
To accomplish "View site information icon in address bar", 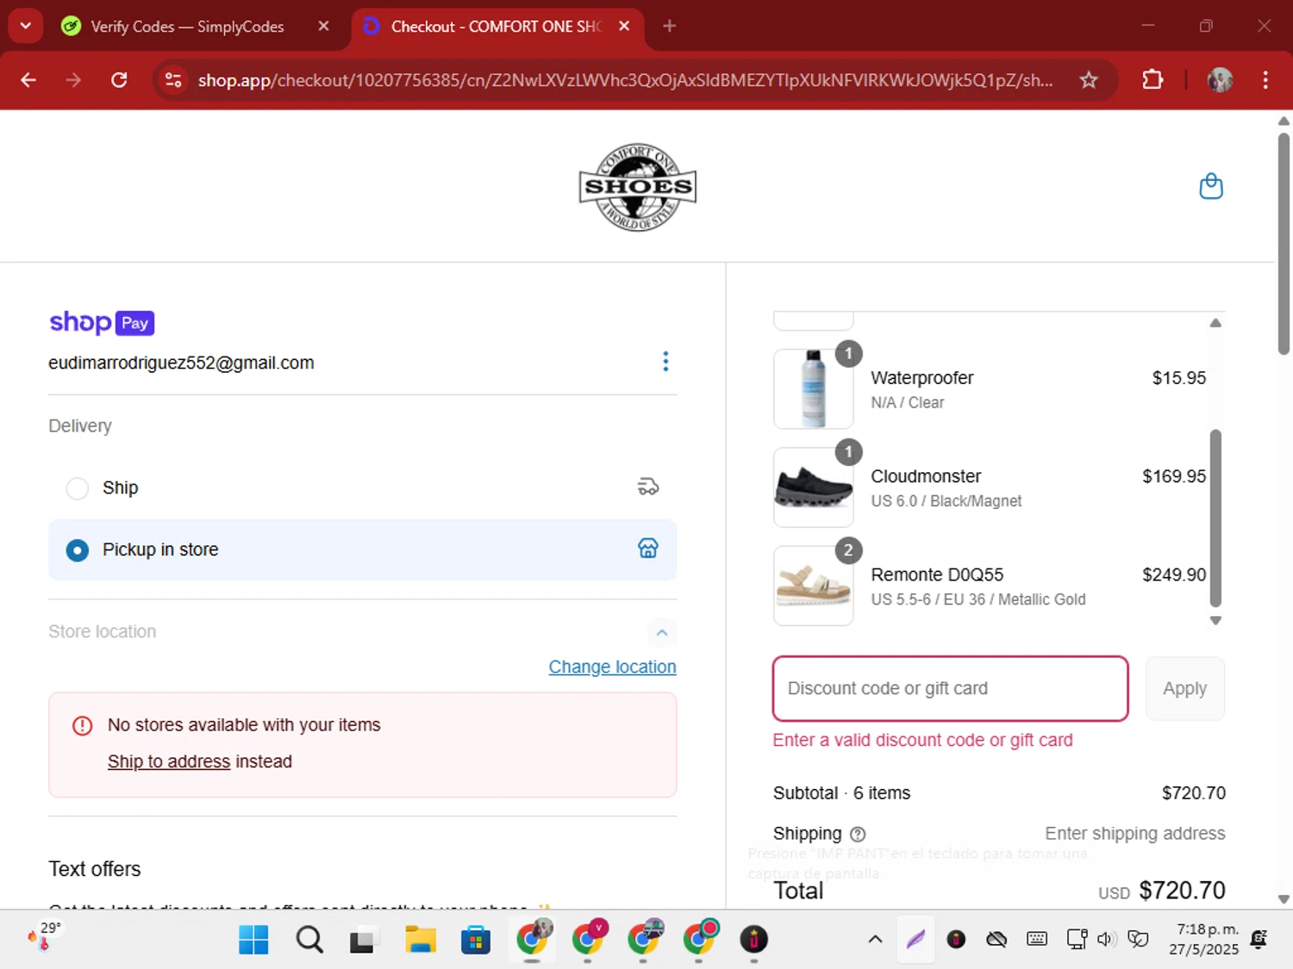I will click(173, 80).
